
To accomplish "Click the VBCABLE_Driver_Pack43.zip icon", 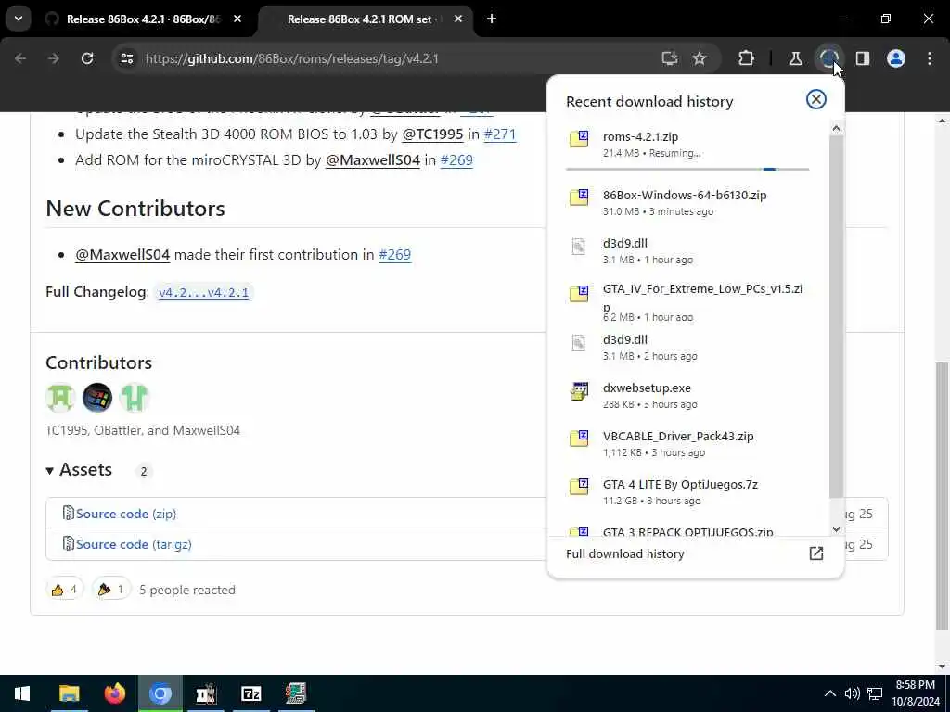I will point(579,439).
